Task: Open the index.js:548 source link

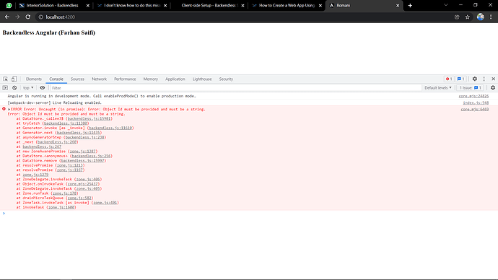Action: (476, 103)
